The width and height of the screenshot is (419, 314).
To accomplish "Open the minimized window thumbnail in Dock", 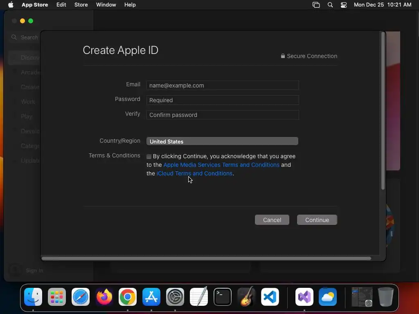I will [362, 297].
